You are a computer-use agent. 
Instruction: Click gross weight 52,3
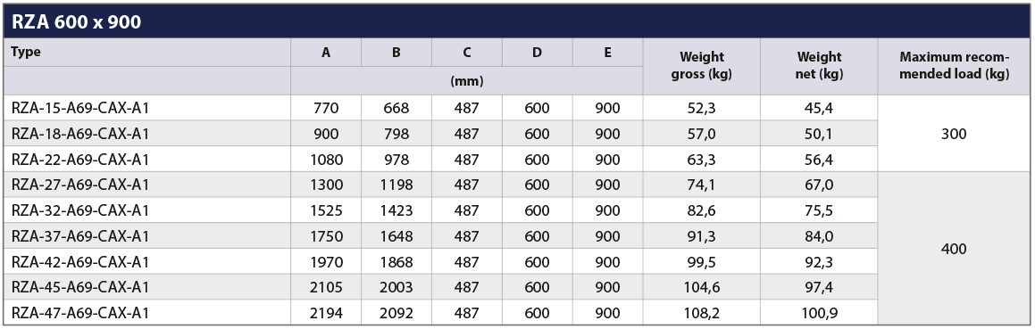pos(702,108)
